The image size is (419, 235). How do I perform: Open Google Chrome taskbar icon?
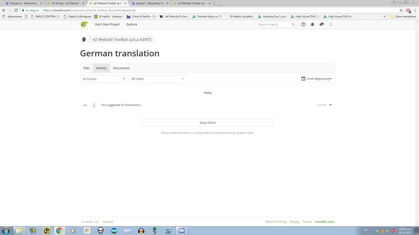(59, 231)
